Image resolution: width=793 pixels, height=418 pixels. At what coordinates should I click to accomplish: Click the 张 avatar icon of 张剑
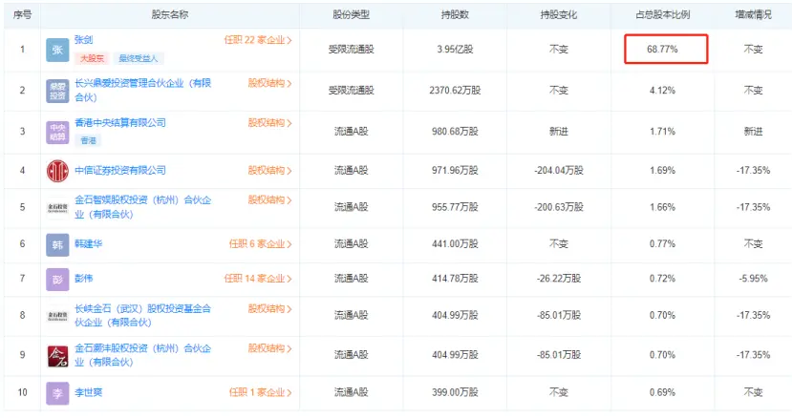pyautogui.click(x=57, y=50)
